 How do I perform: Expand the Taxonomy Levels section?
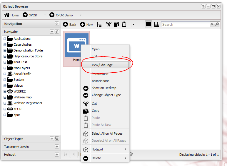[57, 147]
